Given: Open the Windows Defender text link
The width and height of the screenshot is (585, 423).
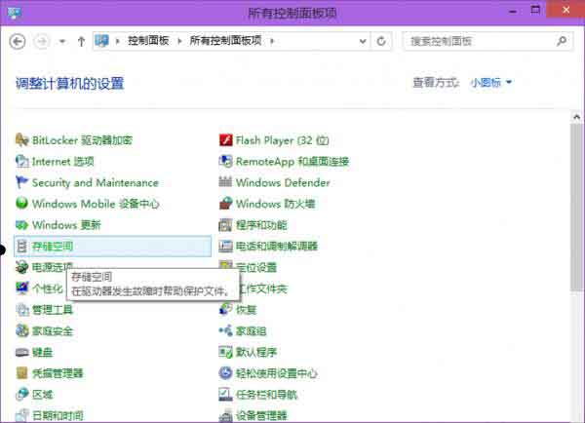Looking at the screenshot, I should point(283,183).
